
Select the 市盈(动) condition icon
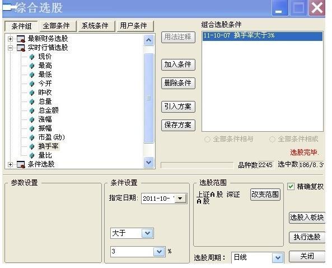32,137
